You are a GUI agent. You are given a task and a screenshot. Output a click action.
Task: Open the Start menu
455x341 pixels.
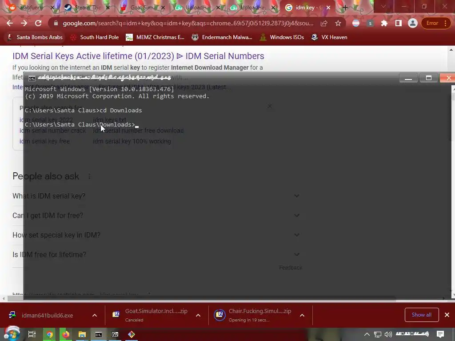12,334
